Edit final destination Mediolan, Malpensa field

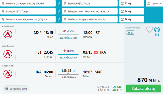pos(90,19)
